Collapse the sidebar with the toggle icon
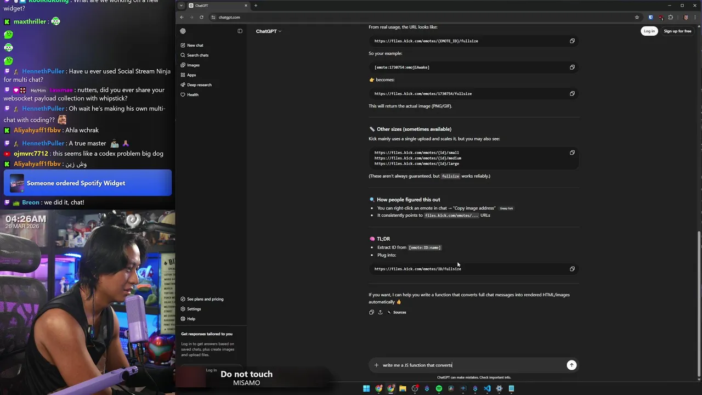 (240, 31)
